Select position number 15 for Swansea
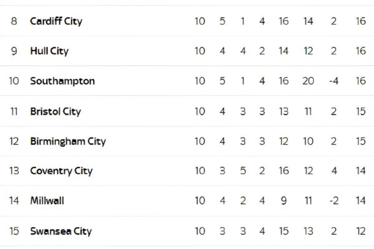The image size is (374, 249). coord(14,231)
